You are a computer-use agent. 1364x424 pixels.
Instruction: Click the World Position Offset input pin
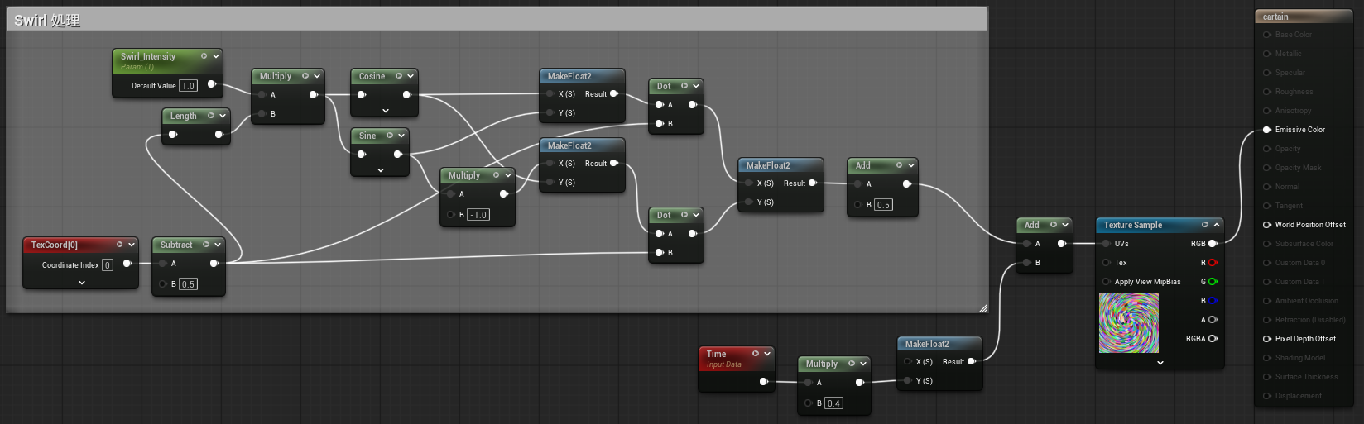[1267, 225]
